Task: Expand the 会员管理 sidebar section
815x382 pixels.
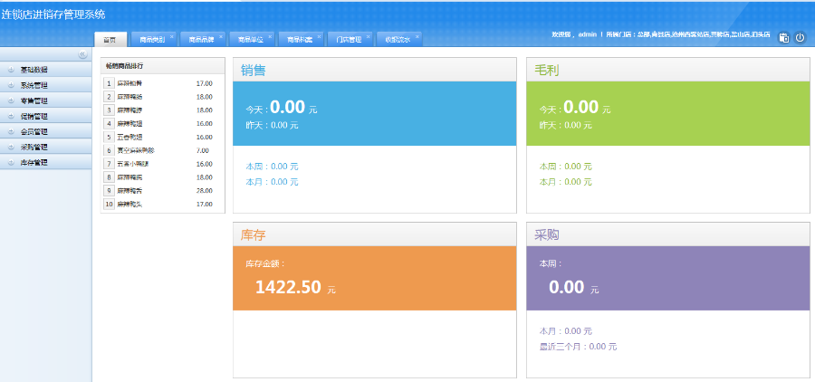Action: [46, 132]
